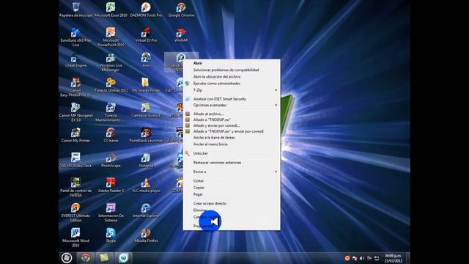This screenshot has width=469, height=264.
Task: Select the Google Chrome desktop shortcut
Action: coord(181,10)
